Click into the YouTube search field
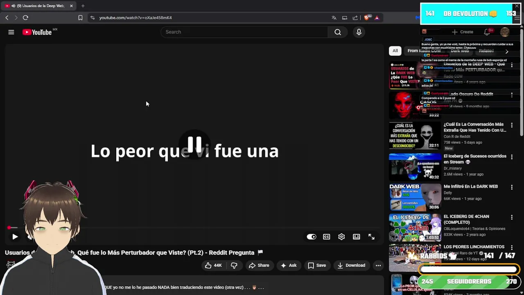The width and height of the screenshot is (524, 295). [244, 32]
